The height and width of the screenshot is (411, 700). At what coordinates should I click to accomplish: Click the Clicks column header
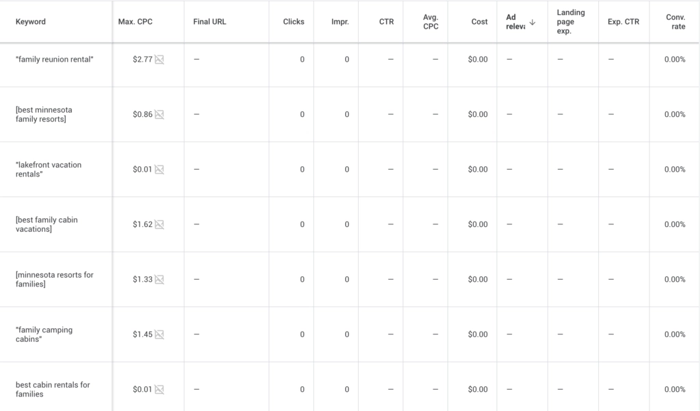click(293, 22)
